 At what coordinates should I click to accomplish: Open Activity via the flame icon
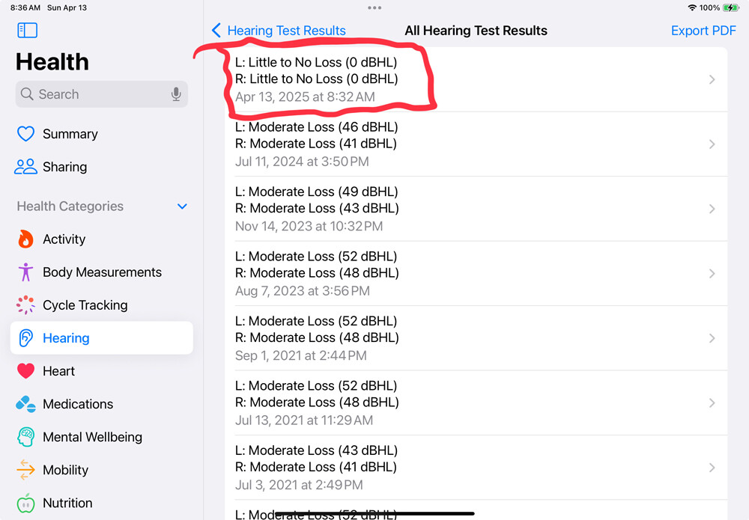tap(25, 239)
